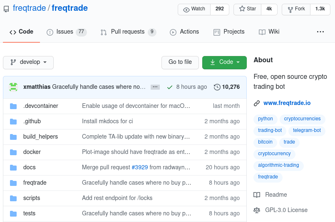
Task: View the 4k stargazers count
Action: coord(269,10)
